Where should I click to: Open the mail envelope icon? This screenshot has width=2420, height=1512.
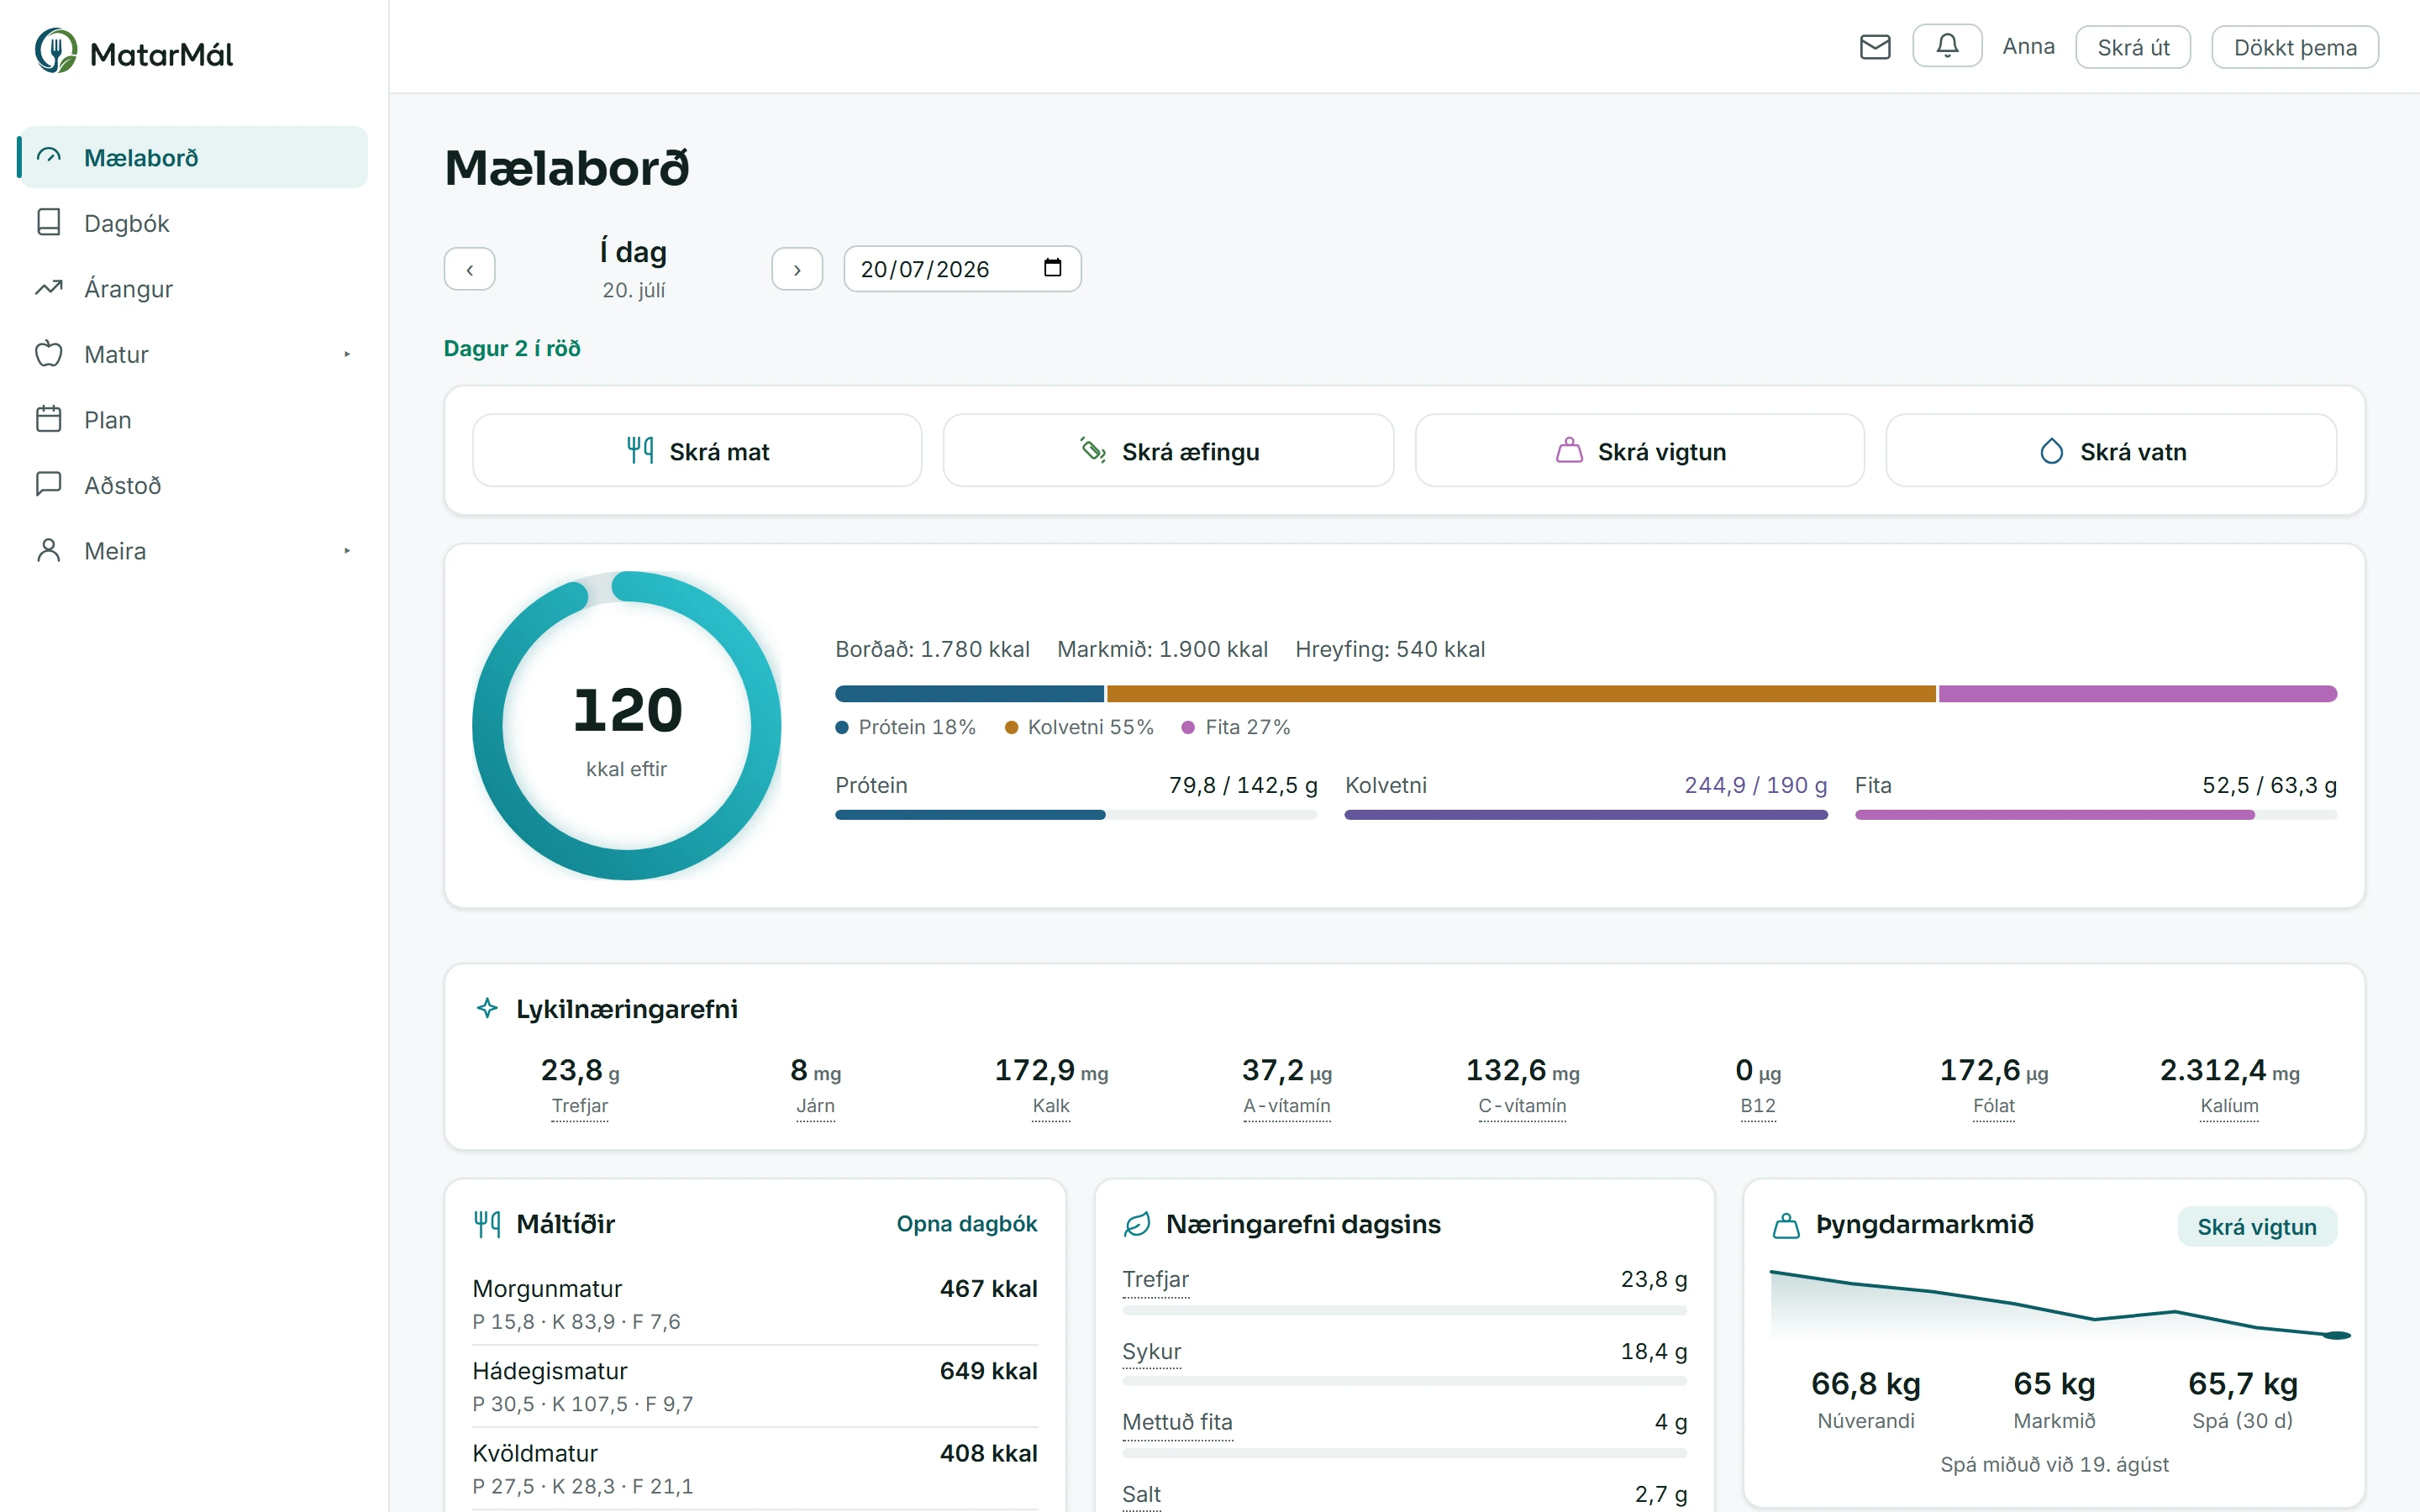click(1875, 47)
